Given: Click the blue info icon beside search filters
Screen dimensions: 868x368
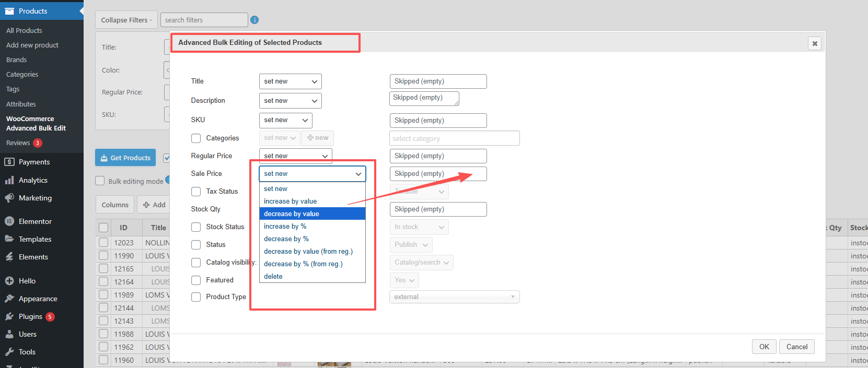Looking at the screenshot, I should [x=254, y=20].
